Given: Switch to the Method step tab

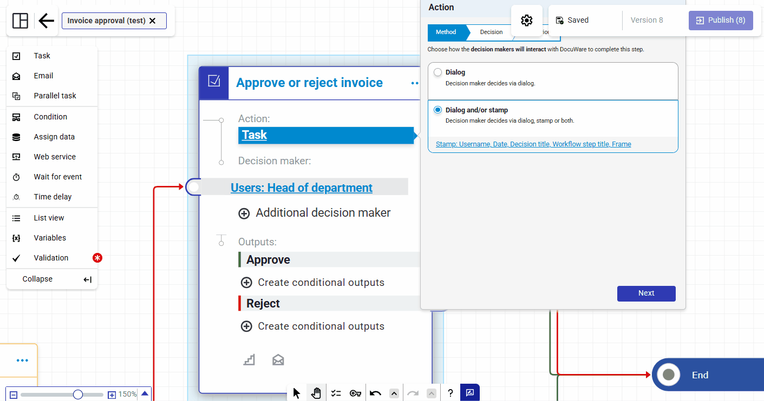Looking at the screenshot, I should [x=446, y=32].
